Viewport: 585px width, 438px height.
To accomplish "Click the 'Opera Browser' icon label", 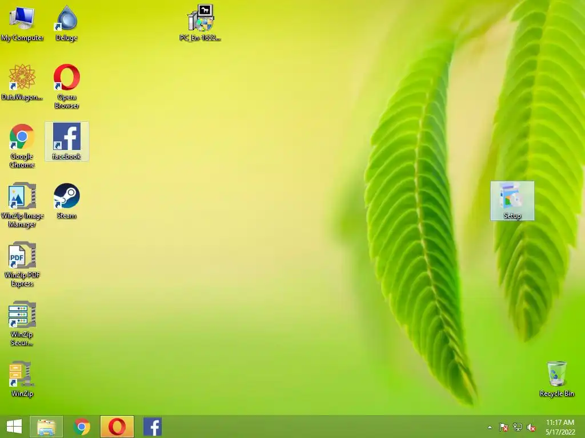I will [x=67, y=102].
